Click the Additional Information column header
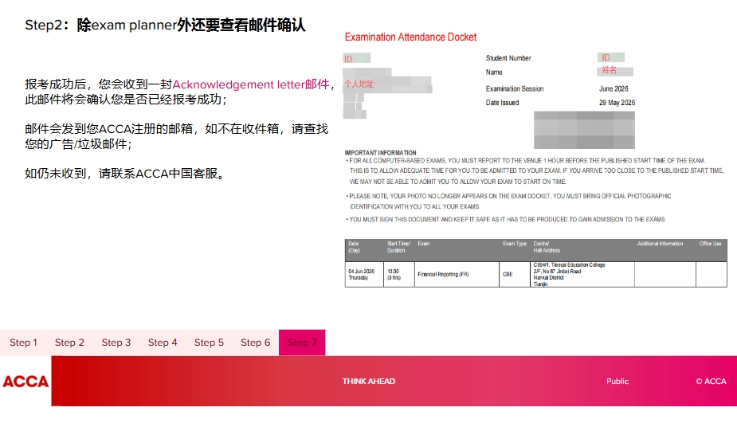 tap(660, 244)
